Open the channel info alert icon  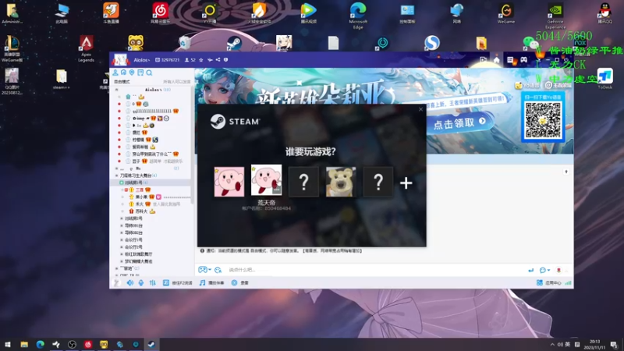225,60
